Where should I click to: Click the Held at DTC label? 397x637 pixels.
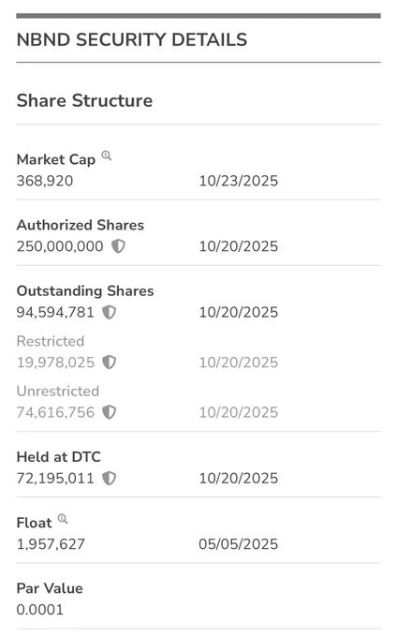point(58,456)
